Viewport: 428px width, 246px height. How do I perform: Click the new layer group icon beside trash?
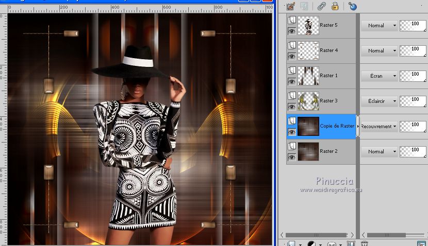pos(351,243)
